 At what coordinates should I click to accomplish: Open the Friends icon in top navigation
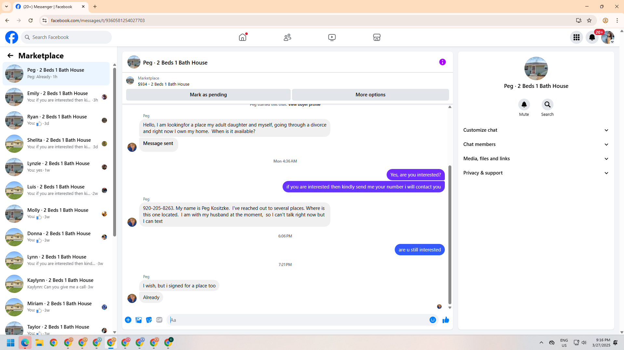pyautogui.click(x=287, y=37)
